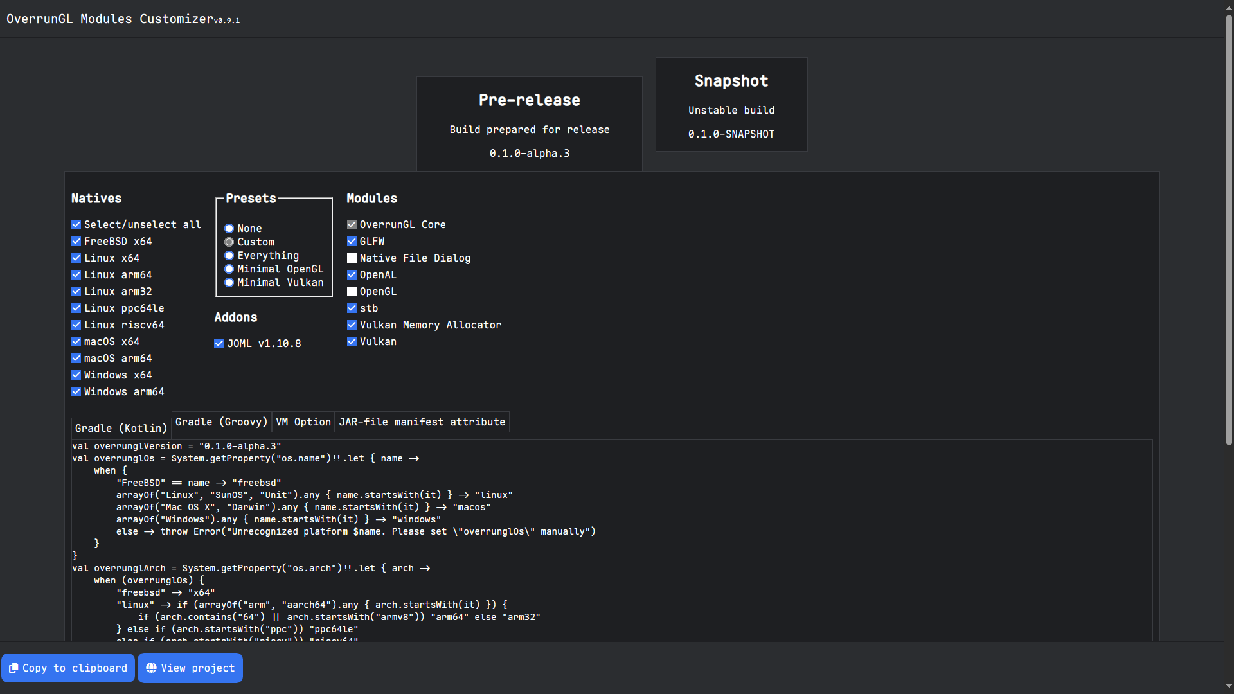This screenshot has height=694, width=1234.
Task: Enable the Native File Dialog module
Action: point(352,258)
